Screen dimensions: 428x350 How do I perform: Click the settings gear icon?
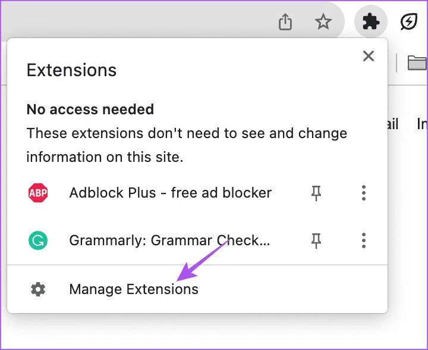[x=38, y=289]
